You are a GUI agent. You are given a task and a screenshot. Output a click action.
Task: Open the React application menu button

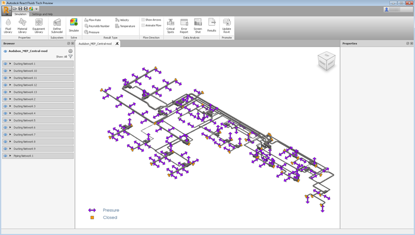[x=6, y=11]
